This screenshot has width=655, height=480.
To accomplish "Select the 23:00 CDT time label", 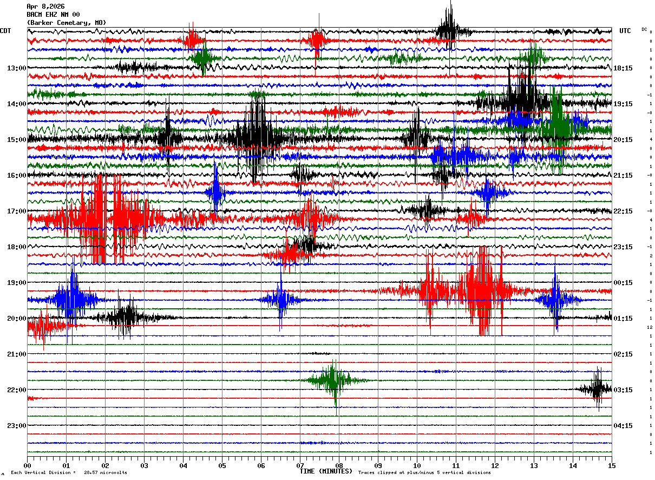I will click(17, 426).
